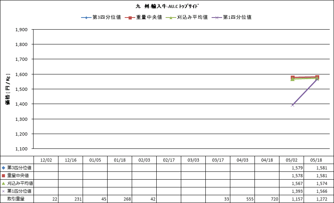
Task: Click the 1,400 y-axis label
Action: 21,104
